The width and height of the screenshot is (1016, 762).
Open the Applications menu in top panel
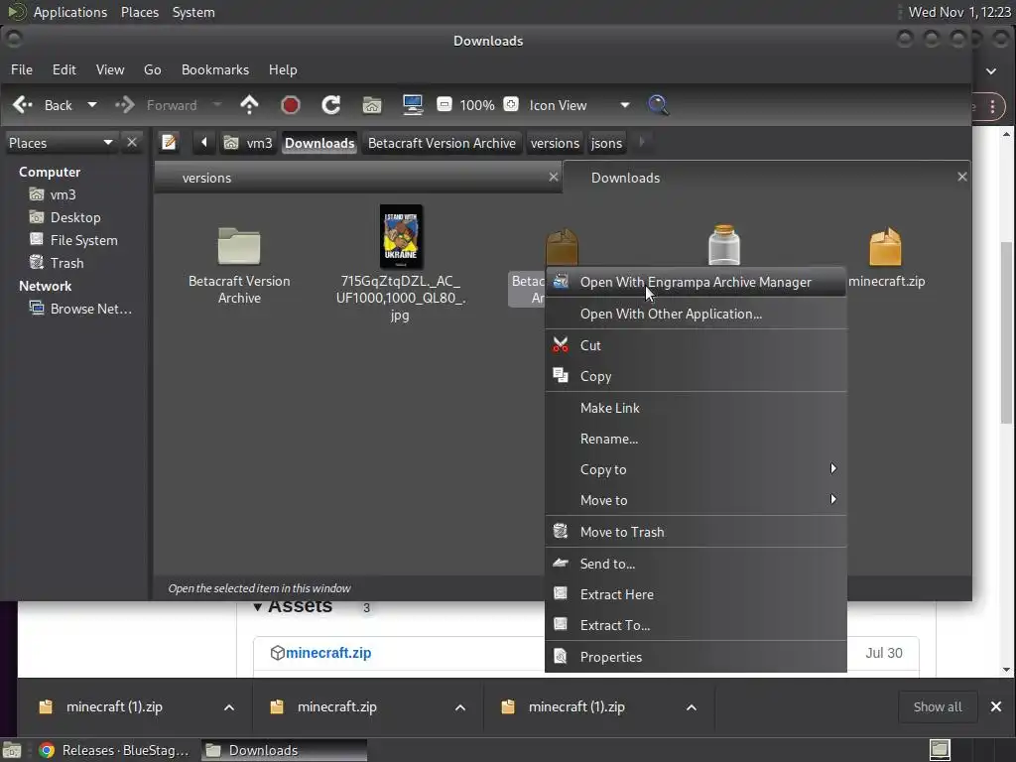(x=70, y=12)
